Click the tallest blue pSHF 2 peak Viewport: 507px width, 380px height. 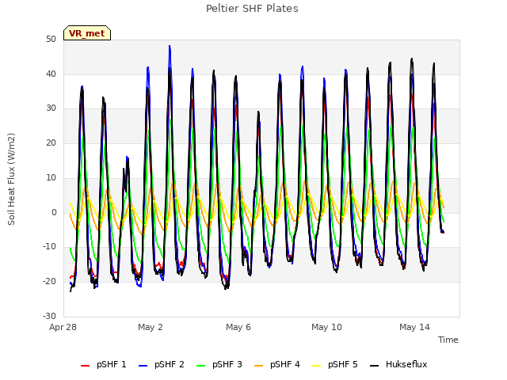click(170, 47)
